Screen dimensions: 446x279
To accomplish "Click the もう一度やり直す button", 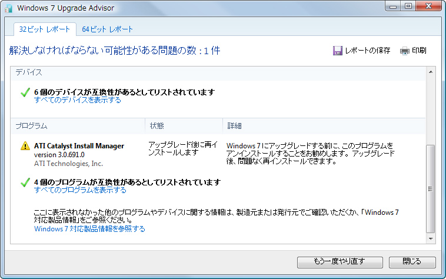I will (340, 262).
